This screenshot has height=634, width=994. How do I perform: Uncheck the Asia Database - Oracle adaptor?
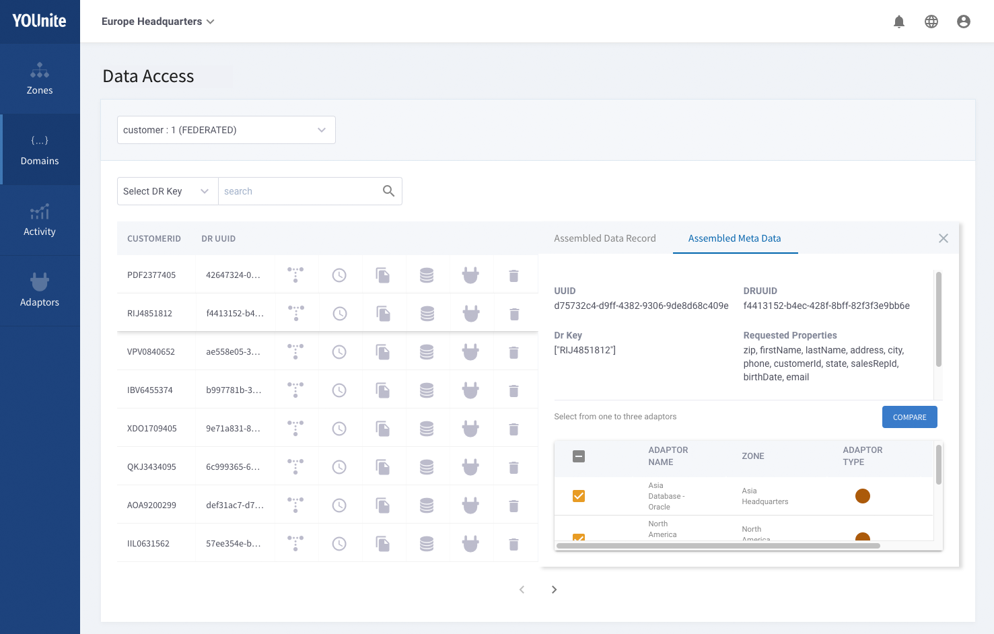579,496
